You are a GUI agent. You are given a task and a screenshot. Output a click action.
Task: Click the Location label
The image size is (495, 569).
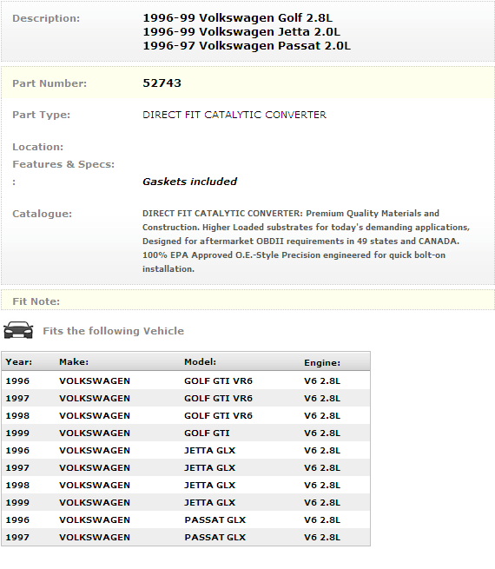click(37, 147)
